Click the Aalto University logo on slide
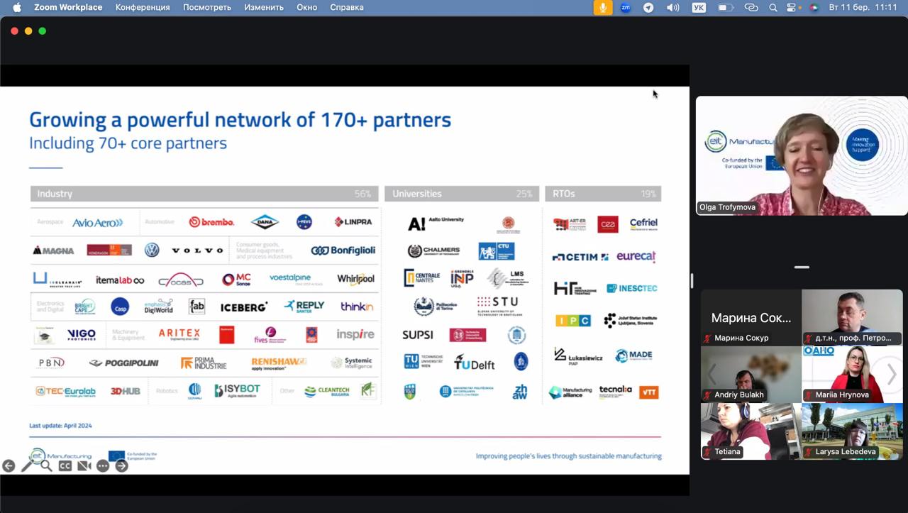Viewport: 908px width, 513px height. click(x=436, y=224)
